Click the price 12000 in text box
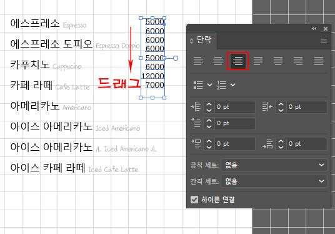335x234 pixels. pos(152,76)
